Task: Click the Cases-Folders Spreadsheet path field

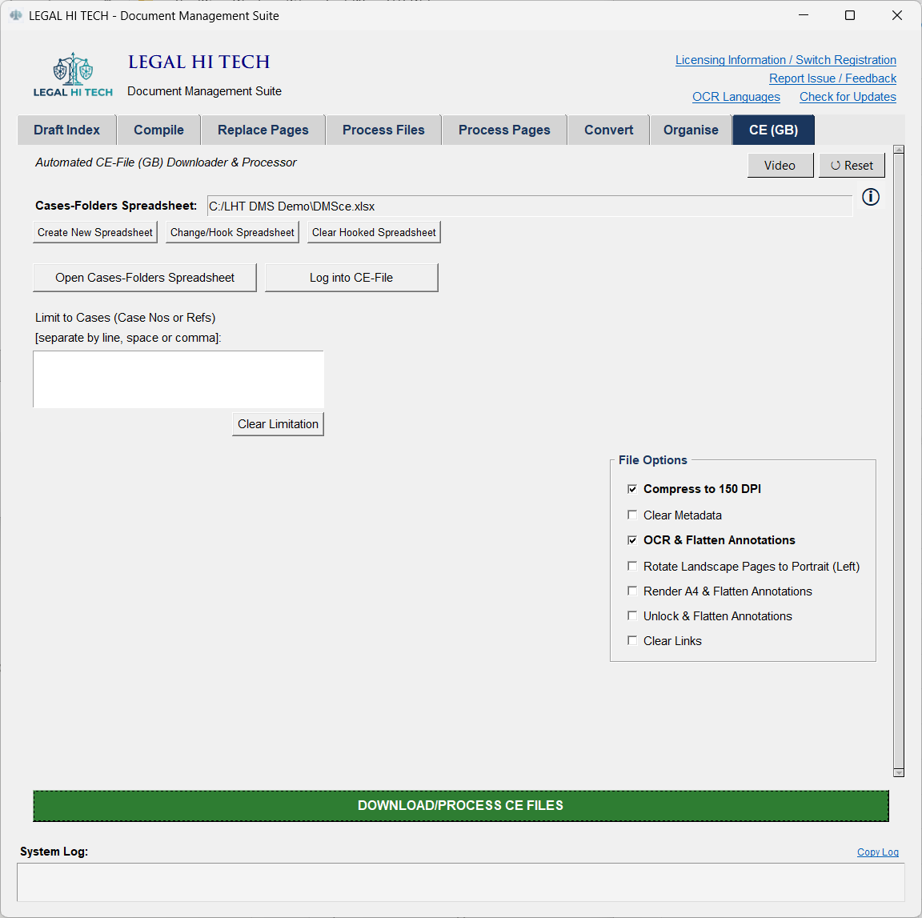Action: [529, 206]
